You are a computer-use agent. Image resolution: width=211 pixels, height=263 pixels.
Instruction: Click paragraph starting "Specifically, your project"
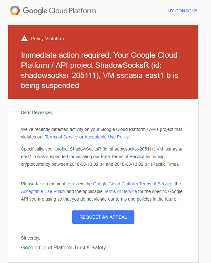point(102,157)
